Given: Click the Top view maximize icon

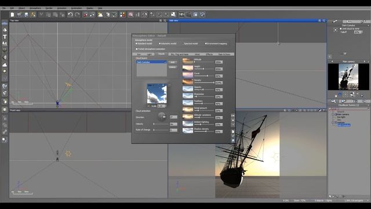Looking at the screenshot, I should click(165, 21).
